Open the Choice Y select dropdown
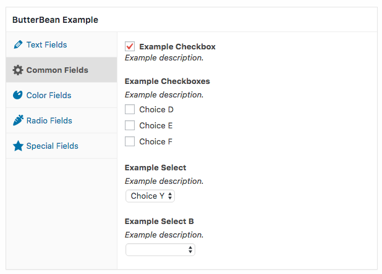 tap(150, 196)
